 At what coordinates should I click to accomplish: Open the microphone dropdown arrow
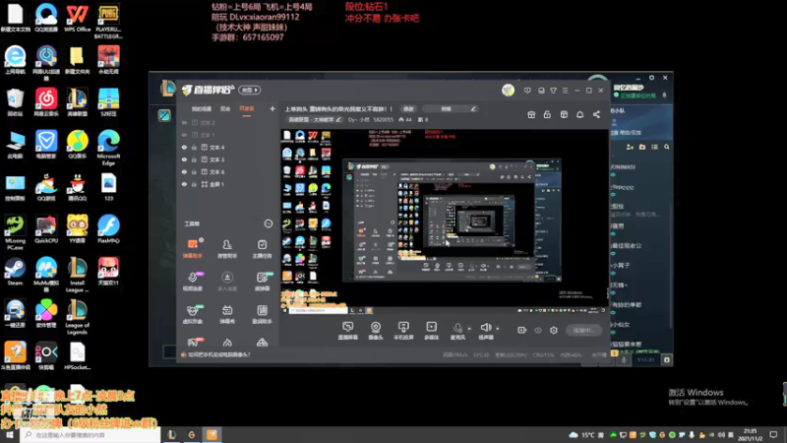pos(469,329)
